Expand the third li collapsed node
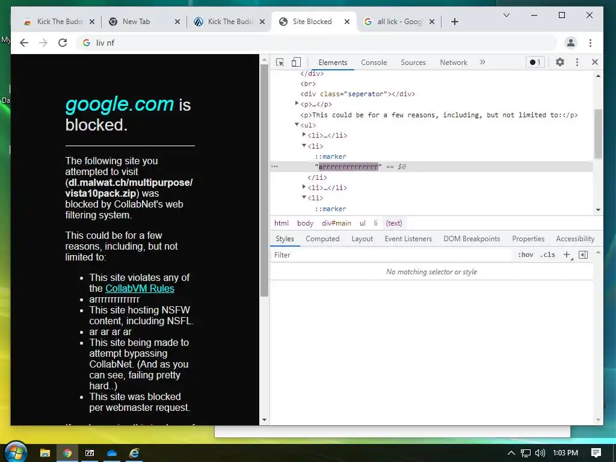Screen dimensions: 616x462 (304, 187)
